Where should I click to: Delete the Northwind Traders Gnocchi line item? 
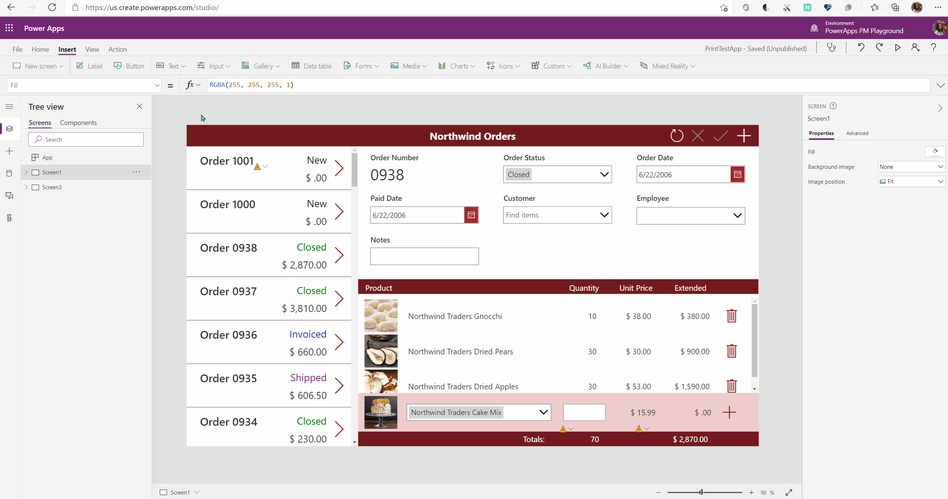(731, 316)
